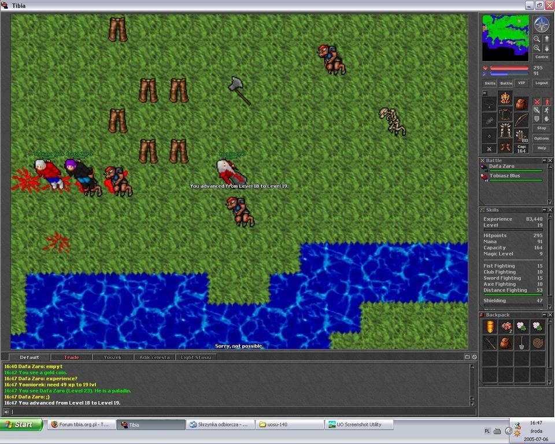This screenshot has height=444, width=555.
Task: Zoom out the minimap with the minus magnifier
Action: click(537, 39)
